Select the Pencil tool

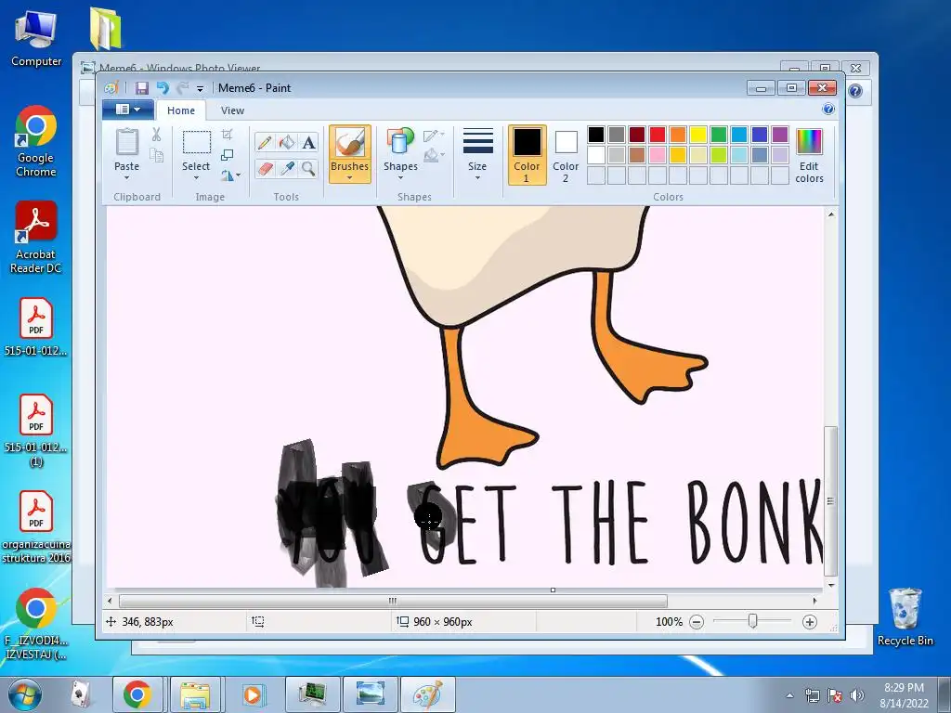pos(265,142)
